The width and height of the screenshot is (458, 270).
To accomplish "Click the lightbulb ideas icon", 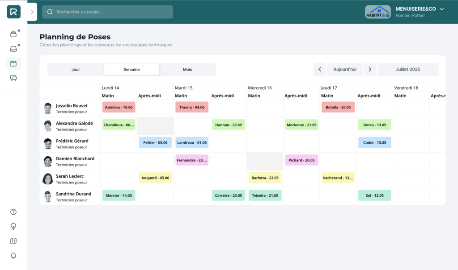I will 13,226.
